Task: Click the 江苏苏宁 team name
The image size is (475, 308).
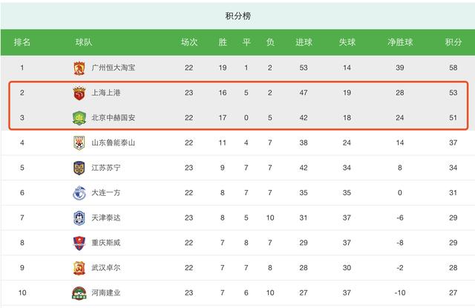Action: (106, 168)
